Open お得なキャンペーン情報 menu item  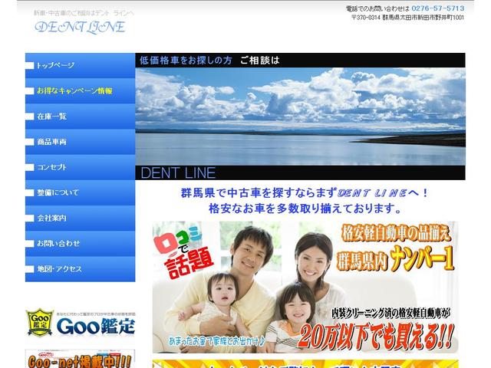(x=80, y=90)
